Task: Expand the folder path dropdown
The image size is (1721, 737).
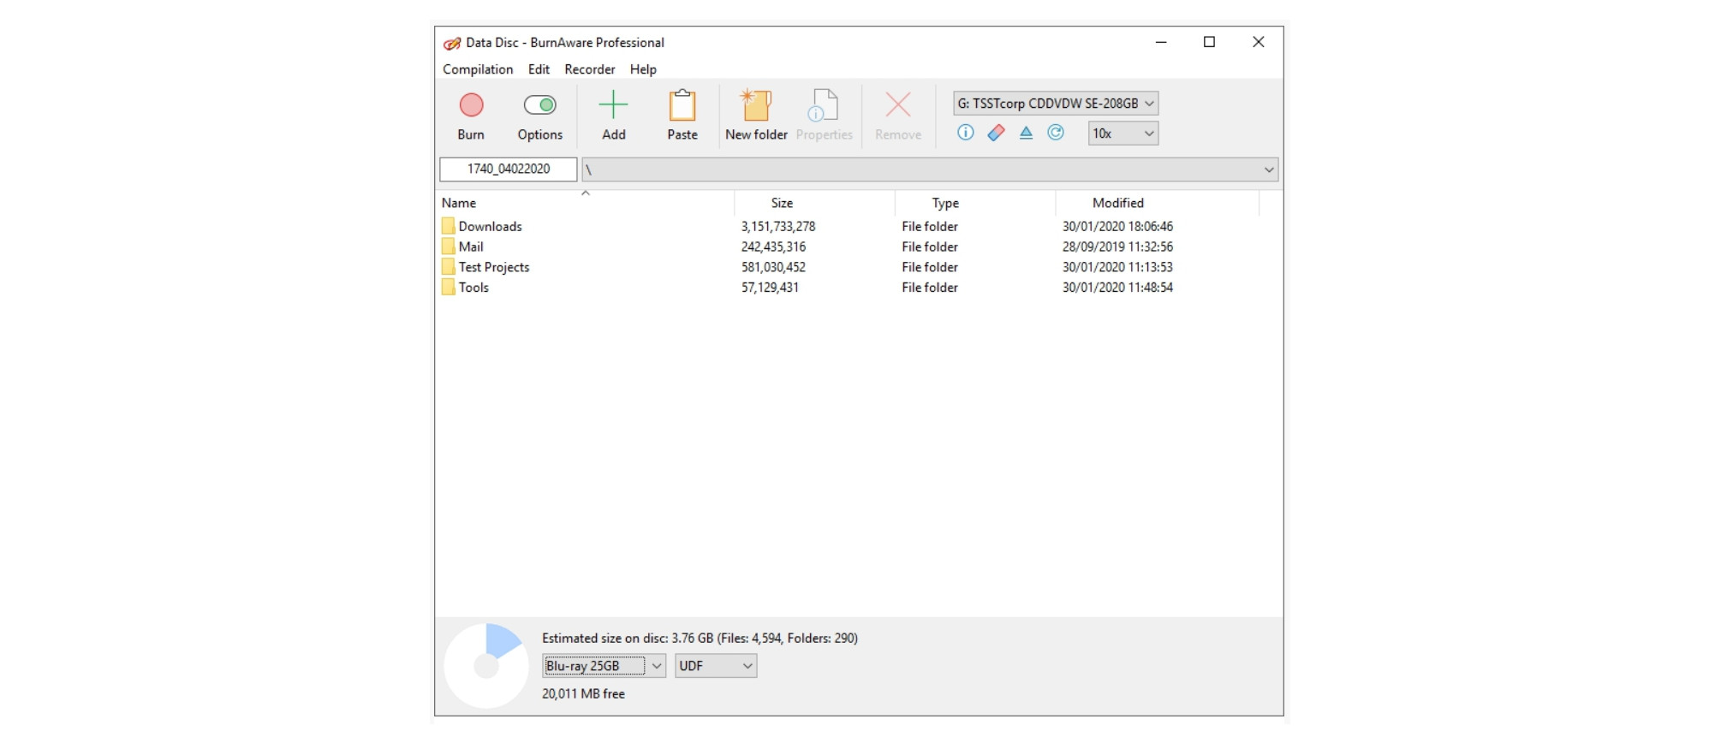Action: 931,169
